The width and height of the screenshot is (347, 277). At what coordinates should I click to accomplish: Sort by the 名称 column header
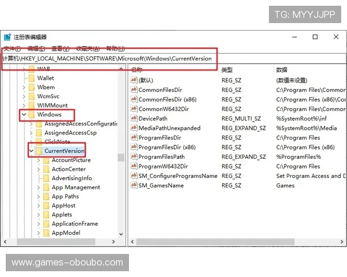tap(138, 69)
